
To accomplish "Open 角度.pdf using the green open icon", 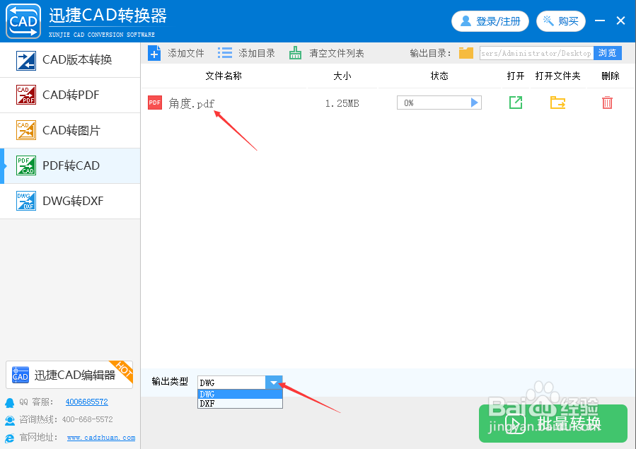I will point(516,103).
